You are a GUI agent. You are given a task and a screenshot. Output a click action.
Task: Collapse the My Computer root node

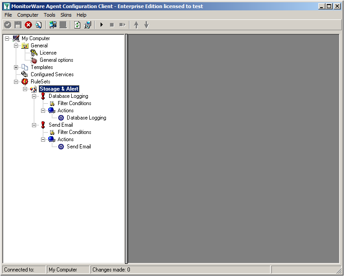(7, 38)
